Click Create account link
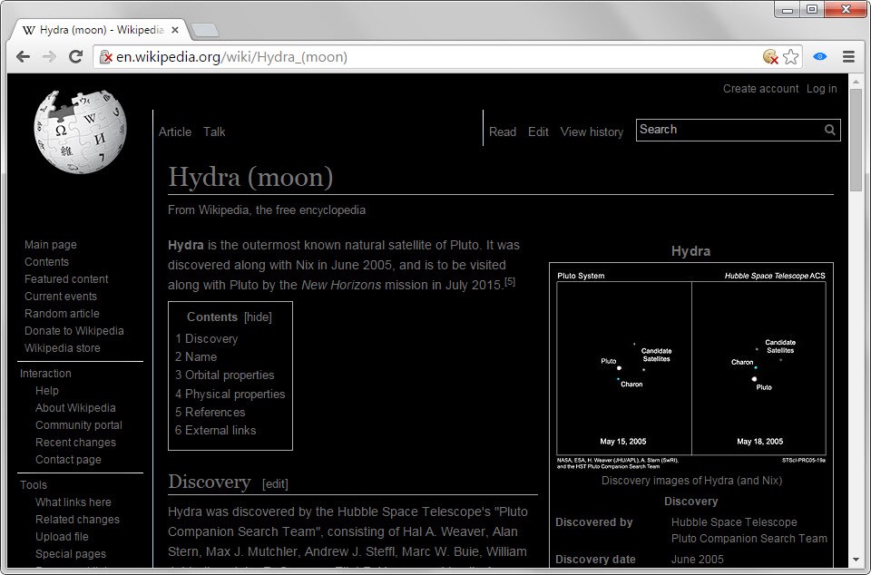This screenshot has width=871, height=575. click(x=760, y=89)
